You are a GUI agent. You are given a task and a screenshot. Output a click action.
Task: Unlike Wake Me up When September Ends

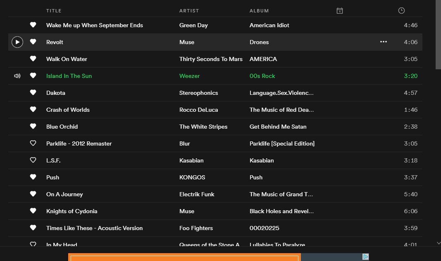click(33, 25)
